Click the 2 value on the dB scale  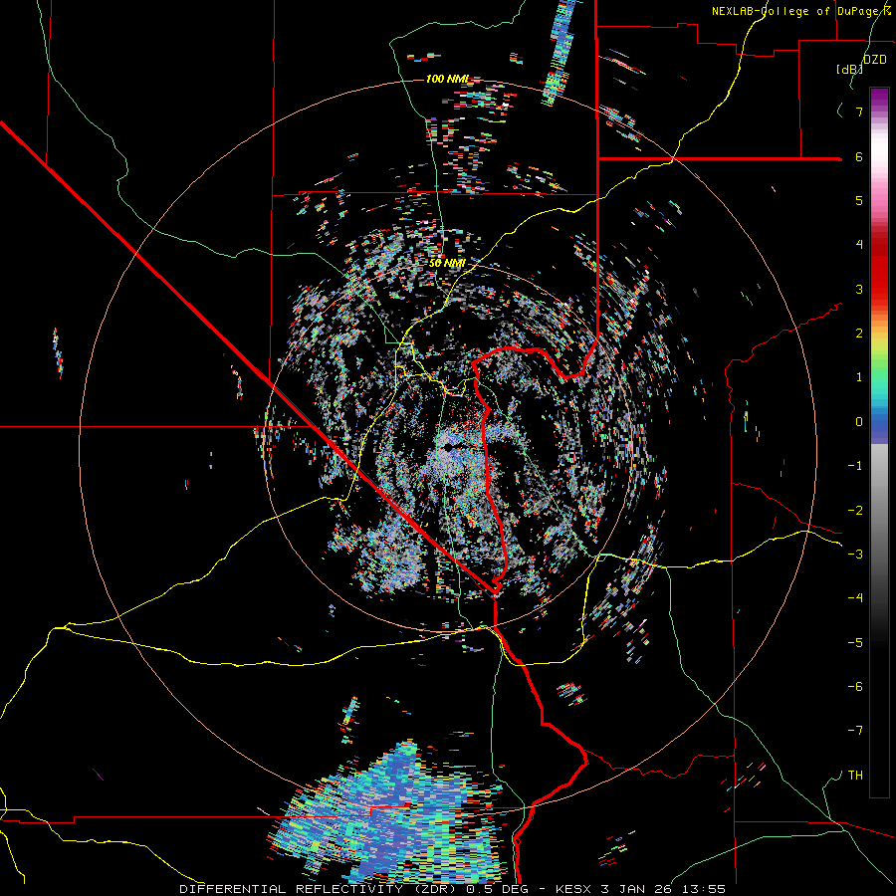point(859,334)
